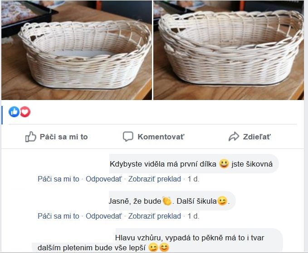Like the 'Jasně, že bude' comment
The image size is (308, 253).
[x=59, y=216]
